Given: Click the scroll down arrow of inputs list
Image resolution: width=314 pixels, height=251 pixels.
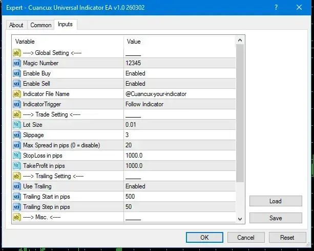Looking at the screenshot, I should coord(240,219).
